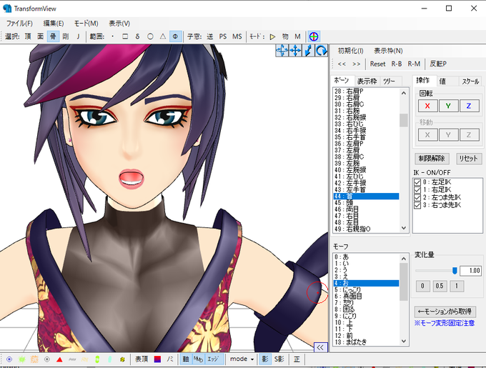
Task: Select face mode 面 in selection toolbar
Action: point(41,36)
